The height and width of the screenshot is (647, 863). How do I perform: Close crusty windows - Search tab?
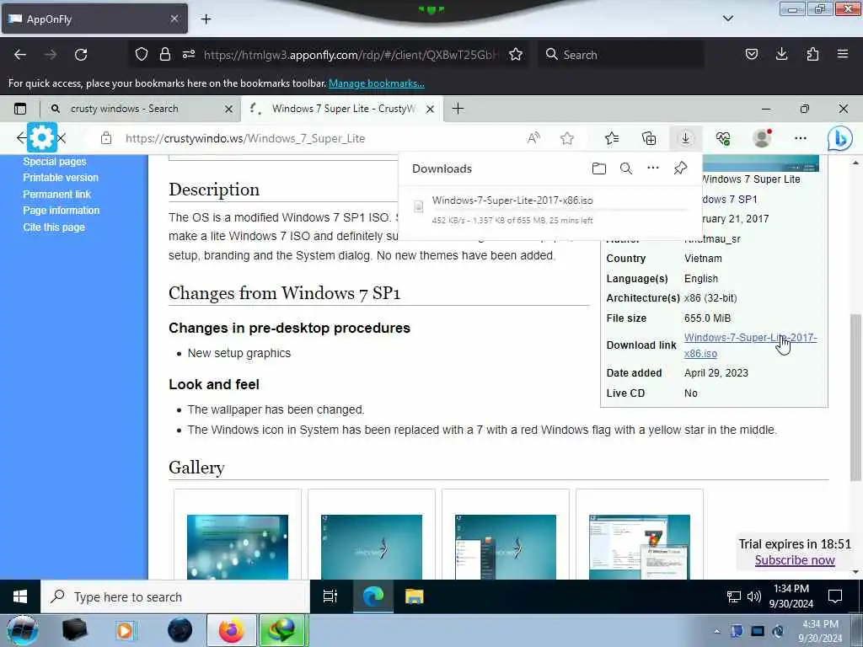pos(228,109)
